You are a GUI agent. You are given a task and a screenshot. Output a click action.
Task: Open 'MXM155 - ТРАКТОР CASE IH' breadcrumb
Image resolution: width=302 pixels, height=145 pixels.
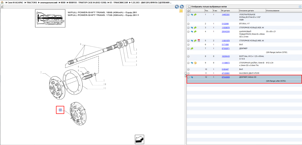coord(88,3)
